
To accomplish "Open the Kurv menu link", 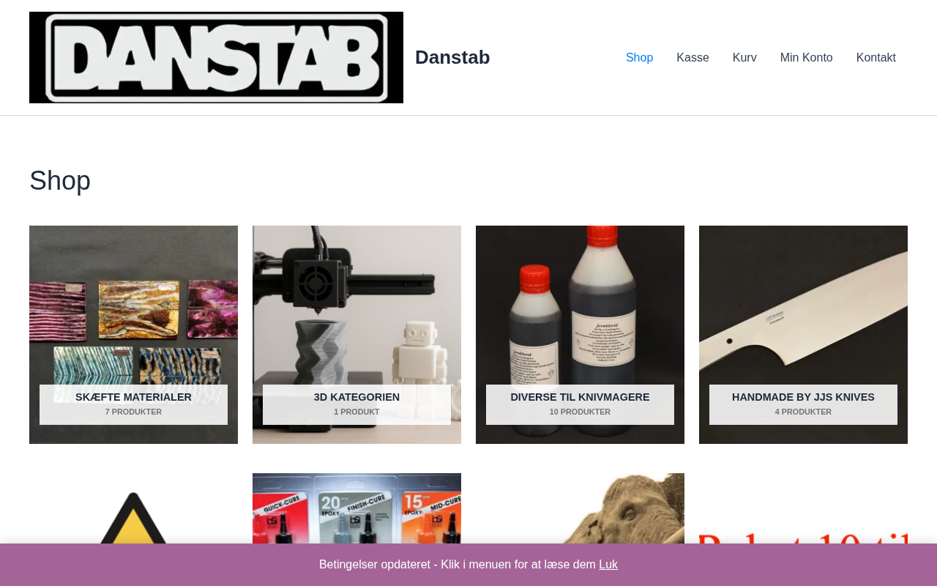I will [744, 57].
